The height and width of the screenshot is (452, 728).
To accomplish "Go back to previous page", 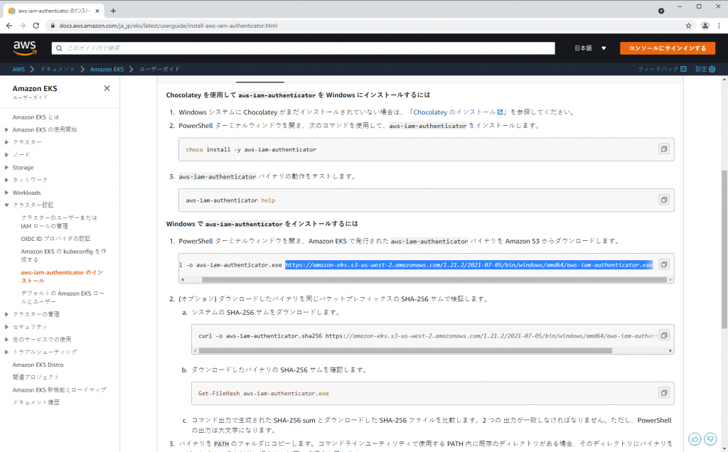I will point(9,26).
